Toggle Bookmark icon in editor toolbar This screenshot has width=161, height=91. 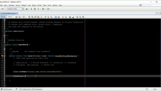click(x=51, y=17)
